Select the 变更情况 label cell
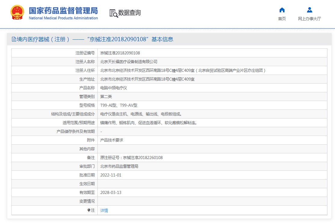This screenshot has height=224, width=335. (54, 201)
